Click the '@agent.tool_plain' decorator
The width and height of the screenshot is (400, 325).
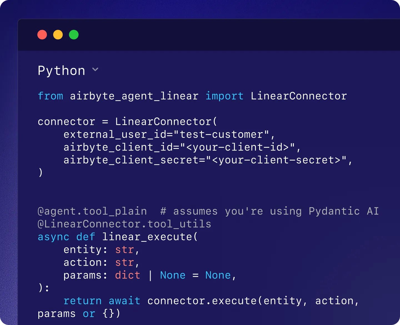click(x=92, y=211)
